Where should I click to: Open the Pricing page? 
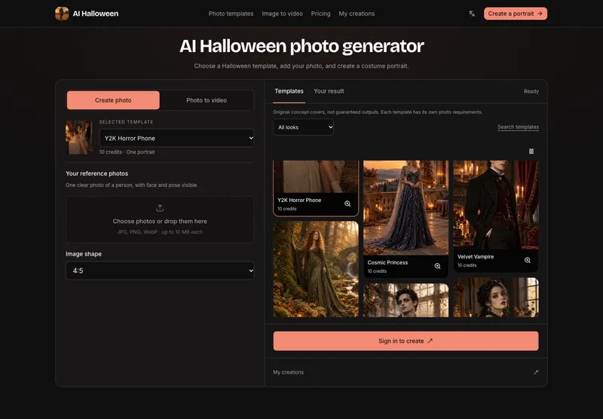321,14
